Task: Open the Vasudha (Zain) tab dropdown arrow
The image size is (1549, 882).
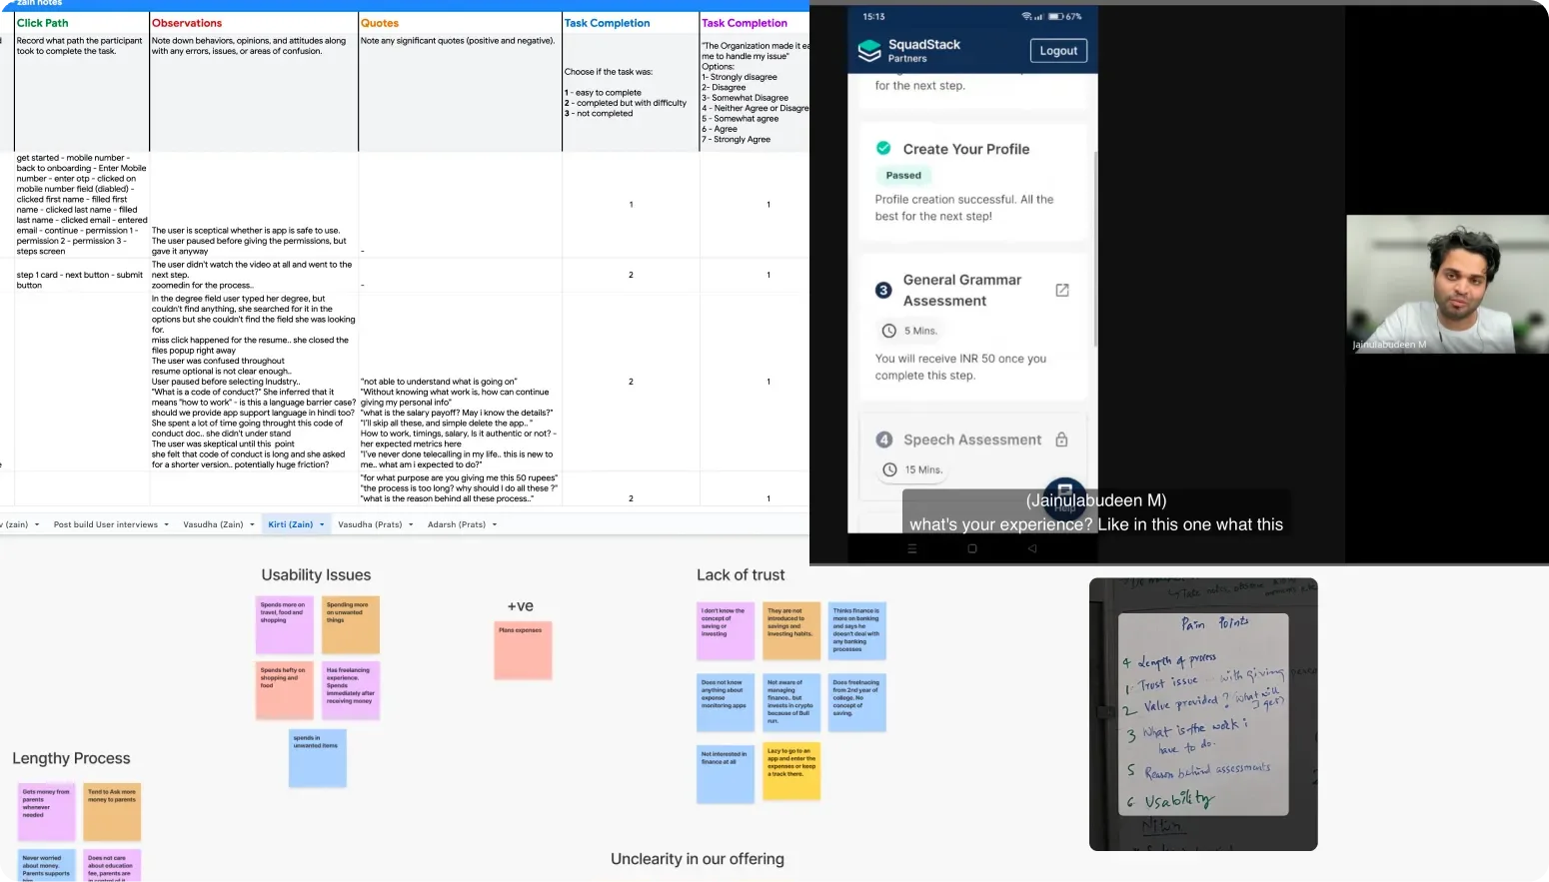Action: (252, 524)
